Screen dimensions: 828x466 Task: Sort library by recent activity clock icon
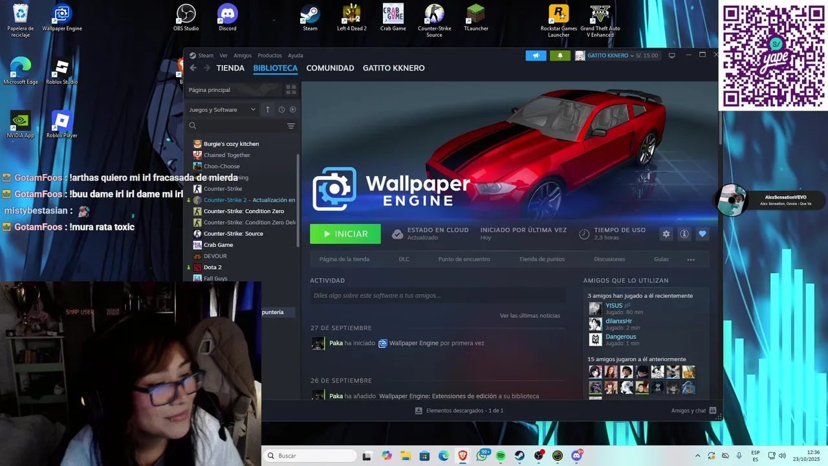tap(281, 109)
